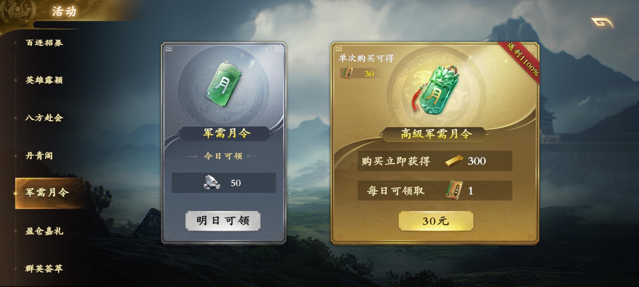Purchase with the 30元 button

coord(436,221)
